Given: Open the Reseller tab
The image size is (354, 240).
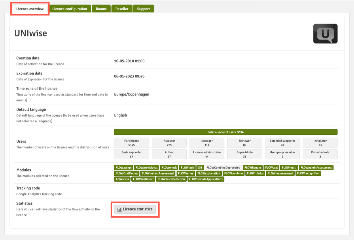Looking at the screenshot, I should pos(122,9).
